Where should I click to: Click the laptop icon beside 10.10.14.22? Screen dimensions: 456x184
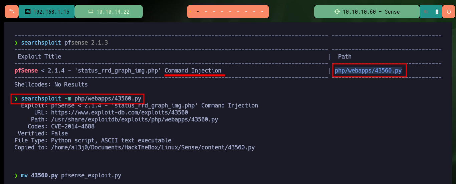point(90,12)
